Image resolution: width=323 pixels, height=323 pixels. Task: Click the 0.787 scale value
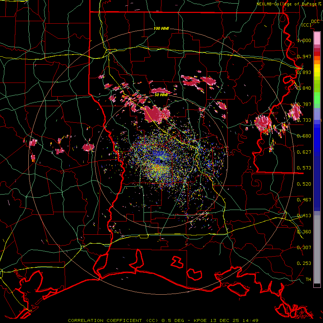click(x=304, y=104)
